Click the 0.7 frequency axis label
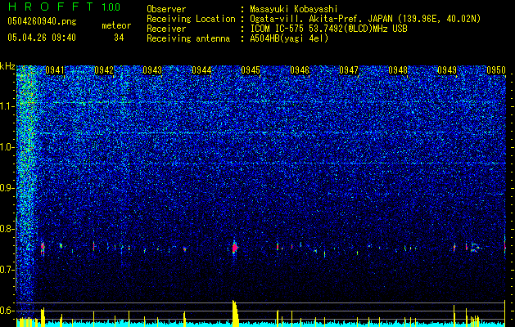The height and width of the screenshot is (327, 515). click(7, 270)
